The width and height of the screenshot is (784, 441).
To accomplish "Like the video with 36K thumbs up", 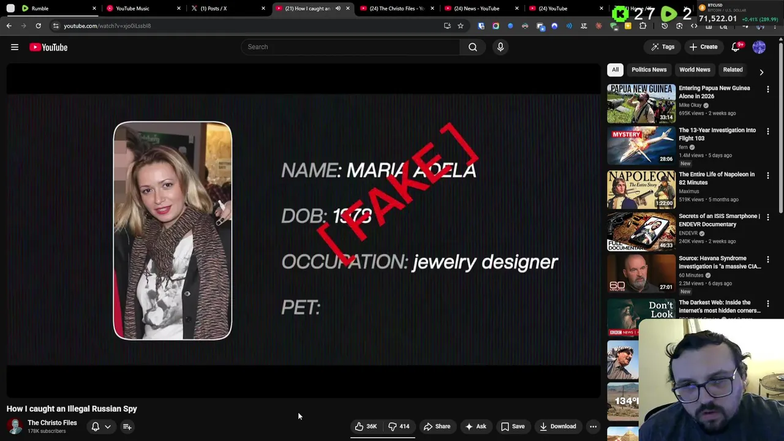I will coord(366,426).
